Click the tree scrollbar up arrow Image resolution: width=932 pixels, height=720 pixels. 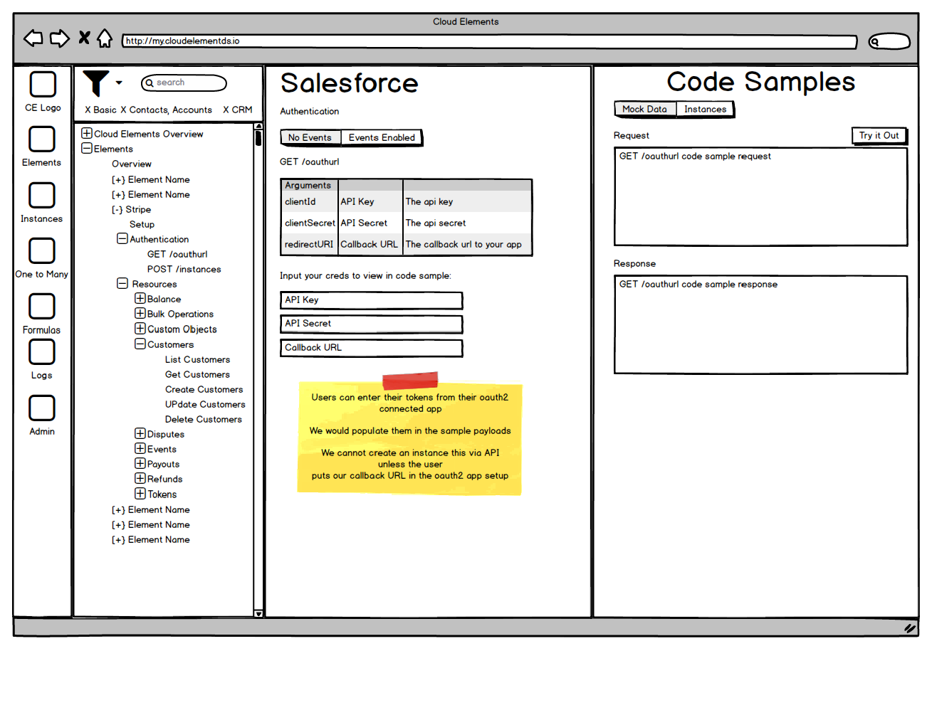coord(258,126)
